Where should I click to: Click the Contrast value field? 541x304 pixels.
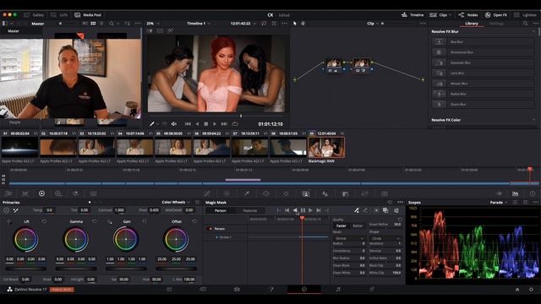click(x=119, y=210)
